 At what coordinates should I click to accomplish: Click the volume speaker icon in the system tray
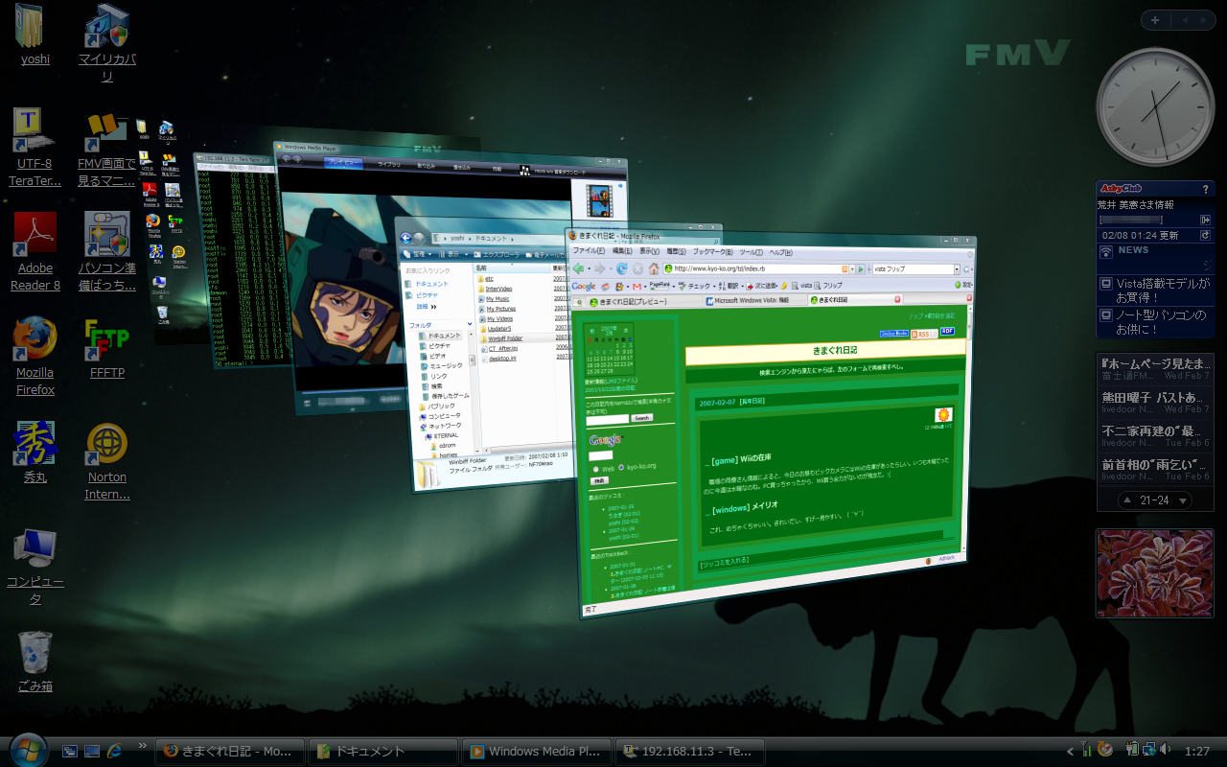(x=1165, y=749)
